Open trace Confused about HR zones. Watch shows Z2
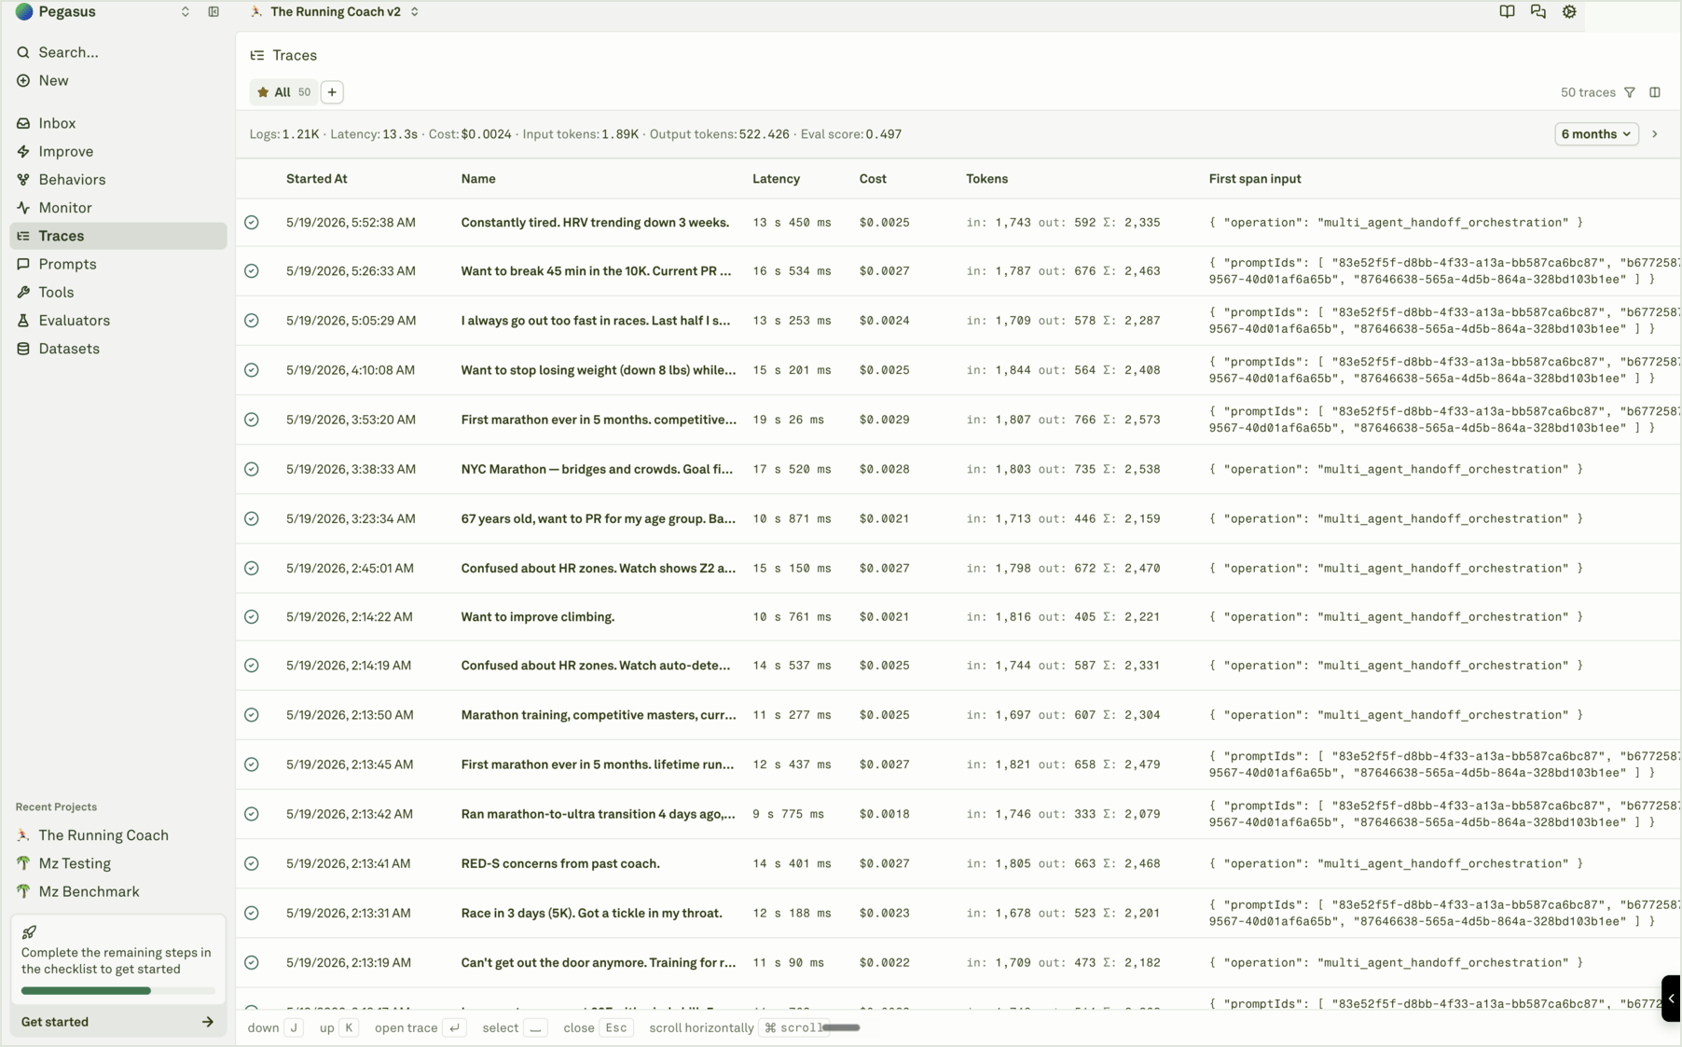This screenshot has width=1682, height=1047. pyautogui.click(x=599, y=568)
